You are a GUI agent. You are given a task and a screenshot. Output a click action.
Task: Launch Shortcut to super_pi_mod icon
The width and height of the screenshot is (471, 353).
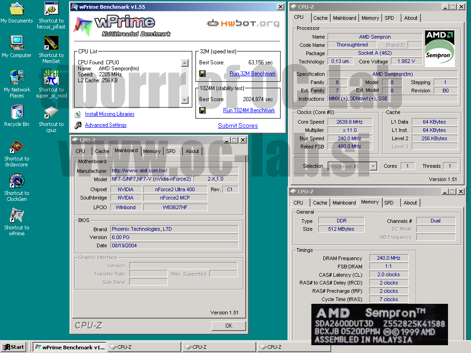(x=52, y=84)
